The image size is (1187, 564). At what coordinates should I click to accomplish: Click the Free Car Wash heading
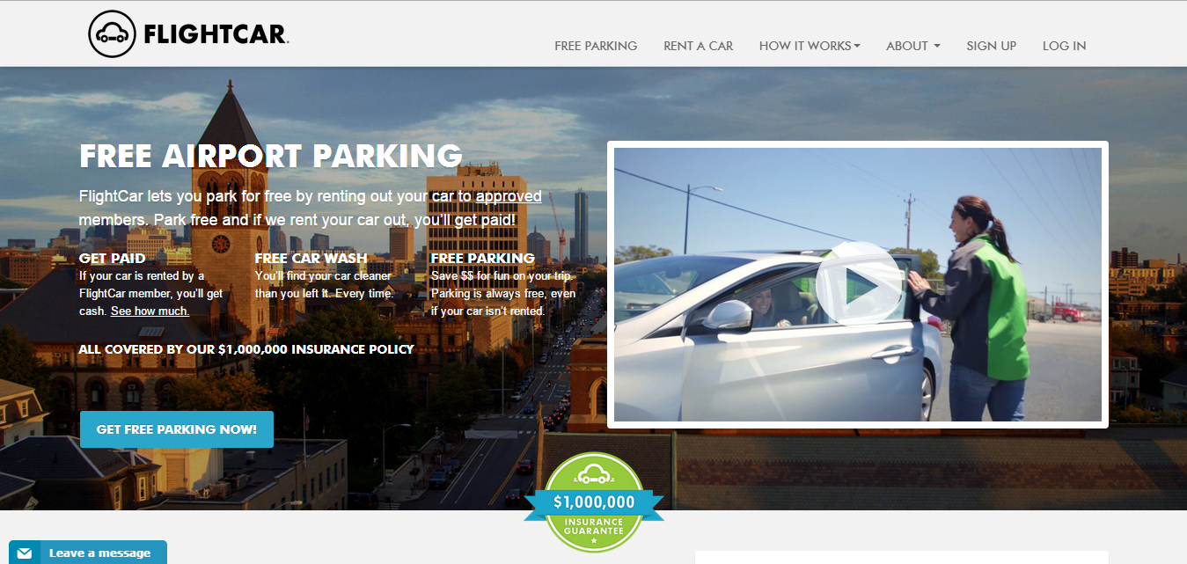click(x=311, y=258)
